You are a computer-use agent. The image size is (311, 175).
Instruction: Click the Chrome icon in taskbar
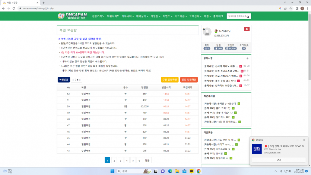click(x=199, y=171)
